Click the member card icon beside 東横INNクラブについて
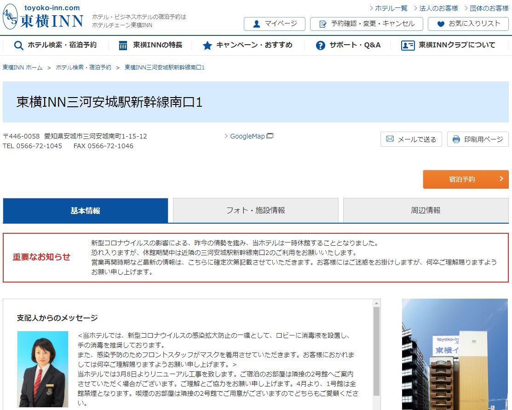 408,46
